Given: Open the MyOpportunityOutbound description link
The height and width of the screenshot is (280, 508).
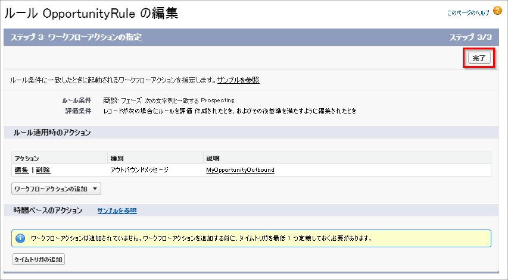Looking at the screenshot, I should pyautogui.click(x=240, y=170).
